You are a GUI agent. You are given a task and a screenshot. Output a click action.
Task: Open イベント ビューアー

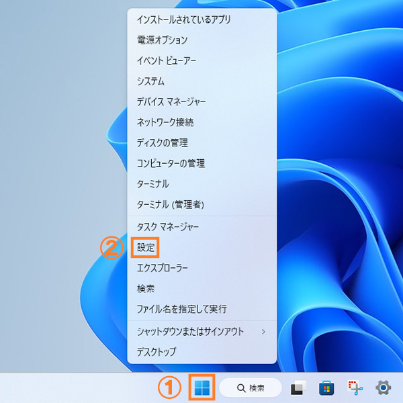(202, 60)
